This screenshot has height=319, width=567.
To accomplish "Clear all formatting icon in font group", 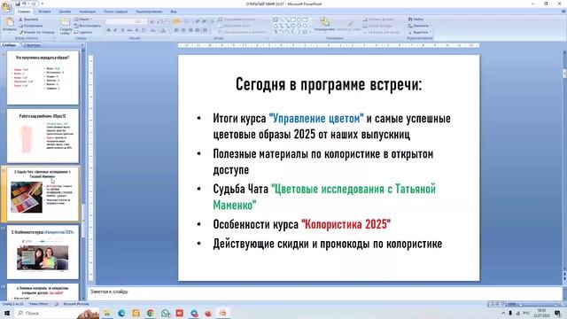I will pos(166,21).
